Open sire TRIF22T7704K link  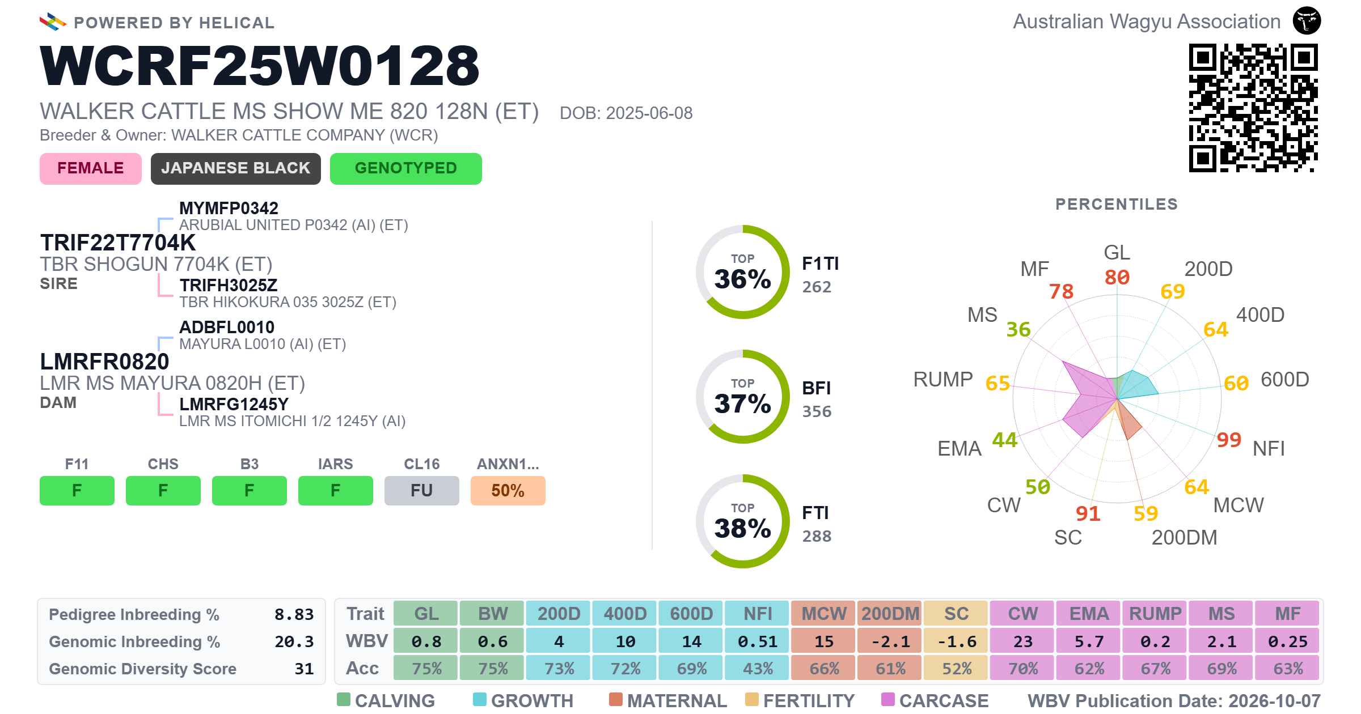click(x=118, y=243)
